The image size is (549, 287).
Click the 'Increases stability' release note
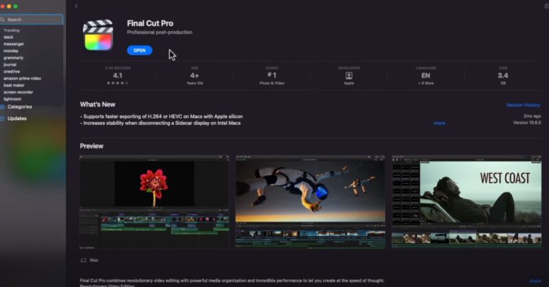coord(161,123)
